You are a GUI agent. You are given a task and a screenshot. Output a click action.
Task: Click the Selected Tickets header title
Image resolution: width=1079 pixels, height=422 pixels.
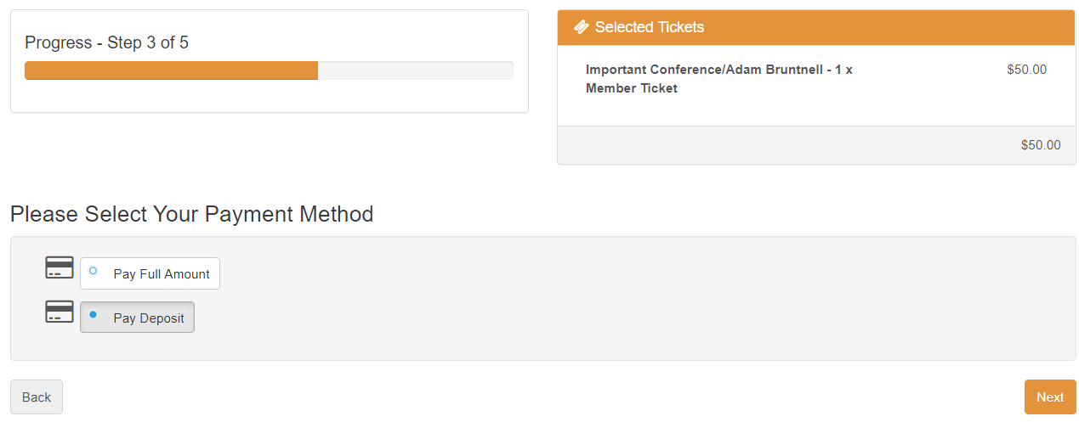tap(650, 27)
